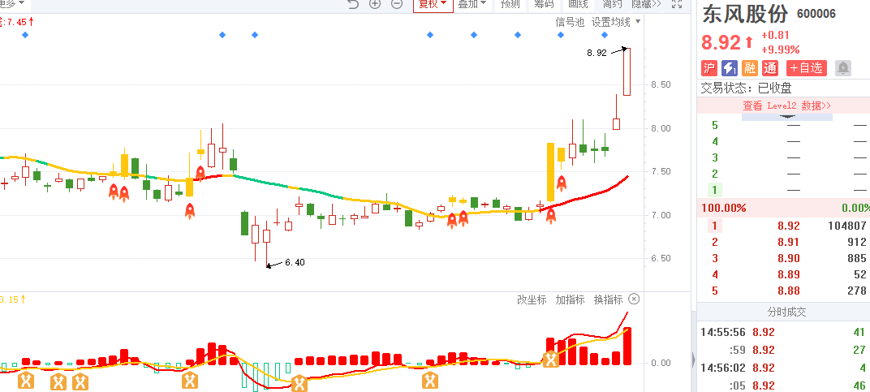
Task: Expand hidden tools via 隐藏>>
Action: tap(646, 4)
